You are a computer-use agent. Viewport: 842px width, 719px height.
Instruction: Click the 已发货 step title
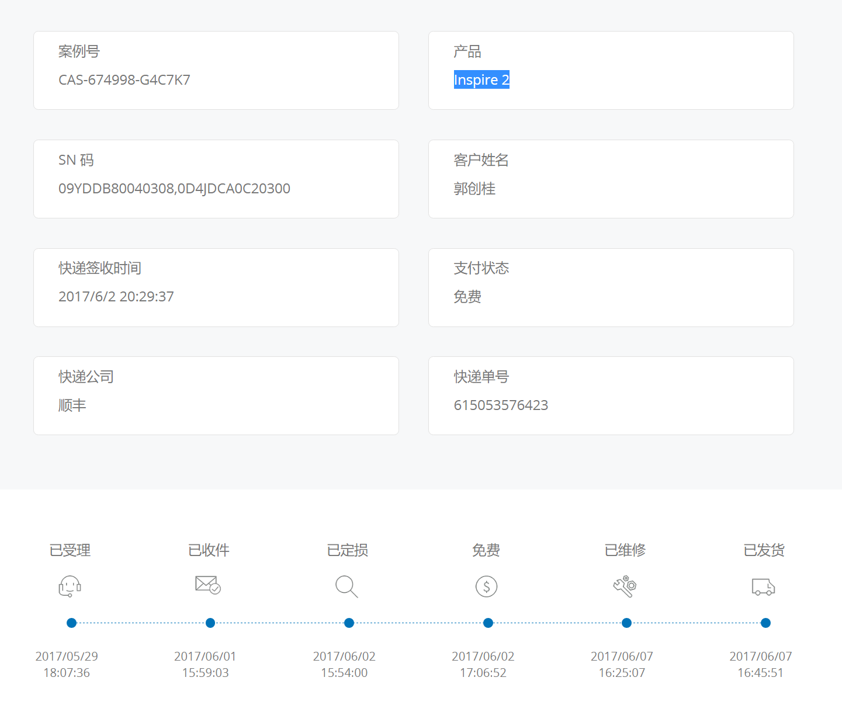(764, 550)
